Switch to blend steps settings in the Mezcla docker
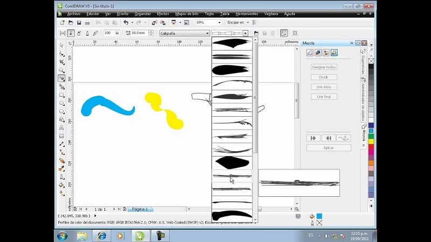 pos(310,53)
